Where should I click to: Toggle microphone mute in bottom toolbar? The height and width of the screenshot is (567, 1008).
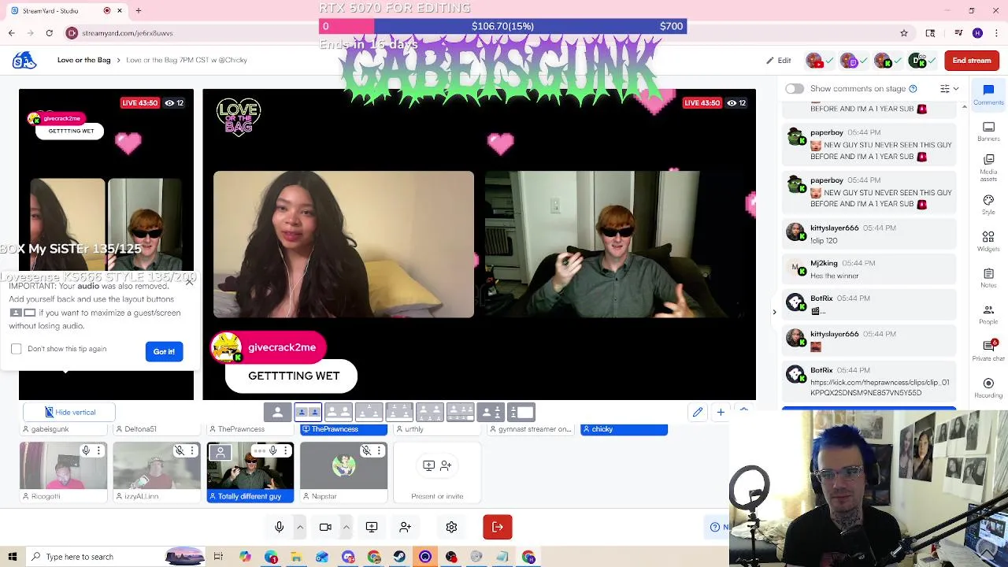[x=279, y=527]
